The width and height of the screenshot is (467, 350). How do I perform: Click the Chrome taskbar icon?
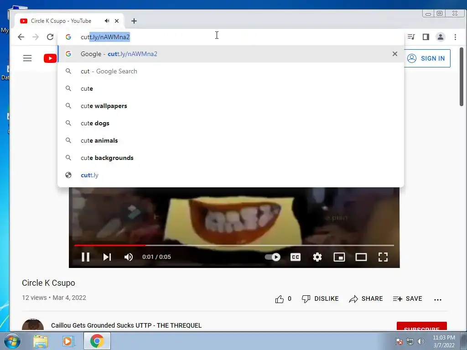(x=97, y=341)
